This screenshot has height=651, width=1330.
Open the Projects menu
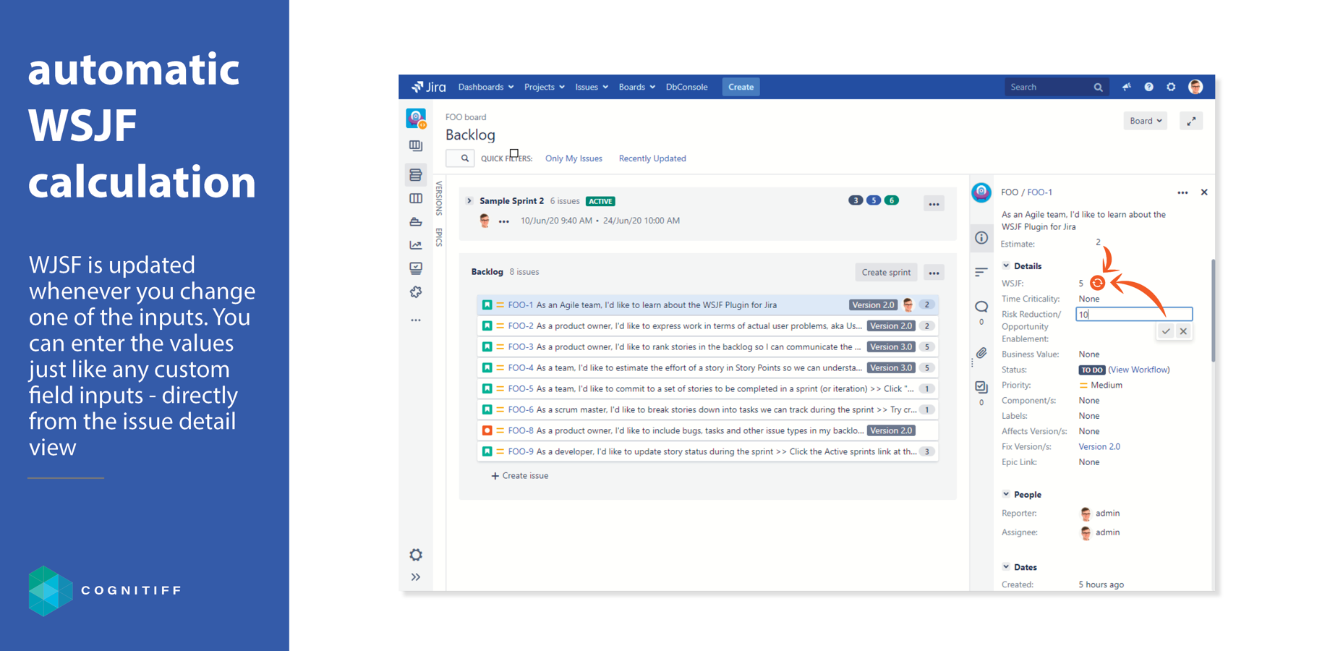click(x=545, y=87)
